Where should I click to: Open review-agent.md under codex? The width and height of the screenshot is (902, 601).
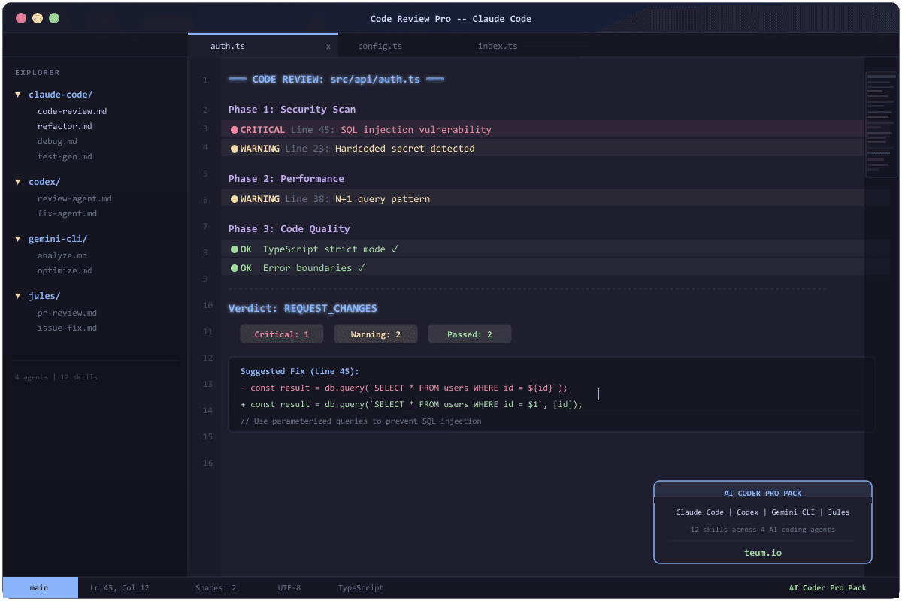(74, 198)
